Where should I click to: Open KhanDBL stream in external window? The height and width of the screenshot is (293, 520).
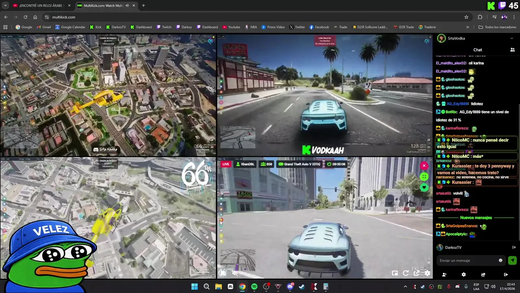coord(416,273)
